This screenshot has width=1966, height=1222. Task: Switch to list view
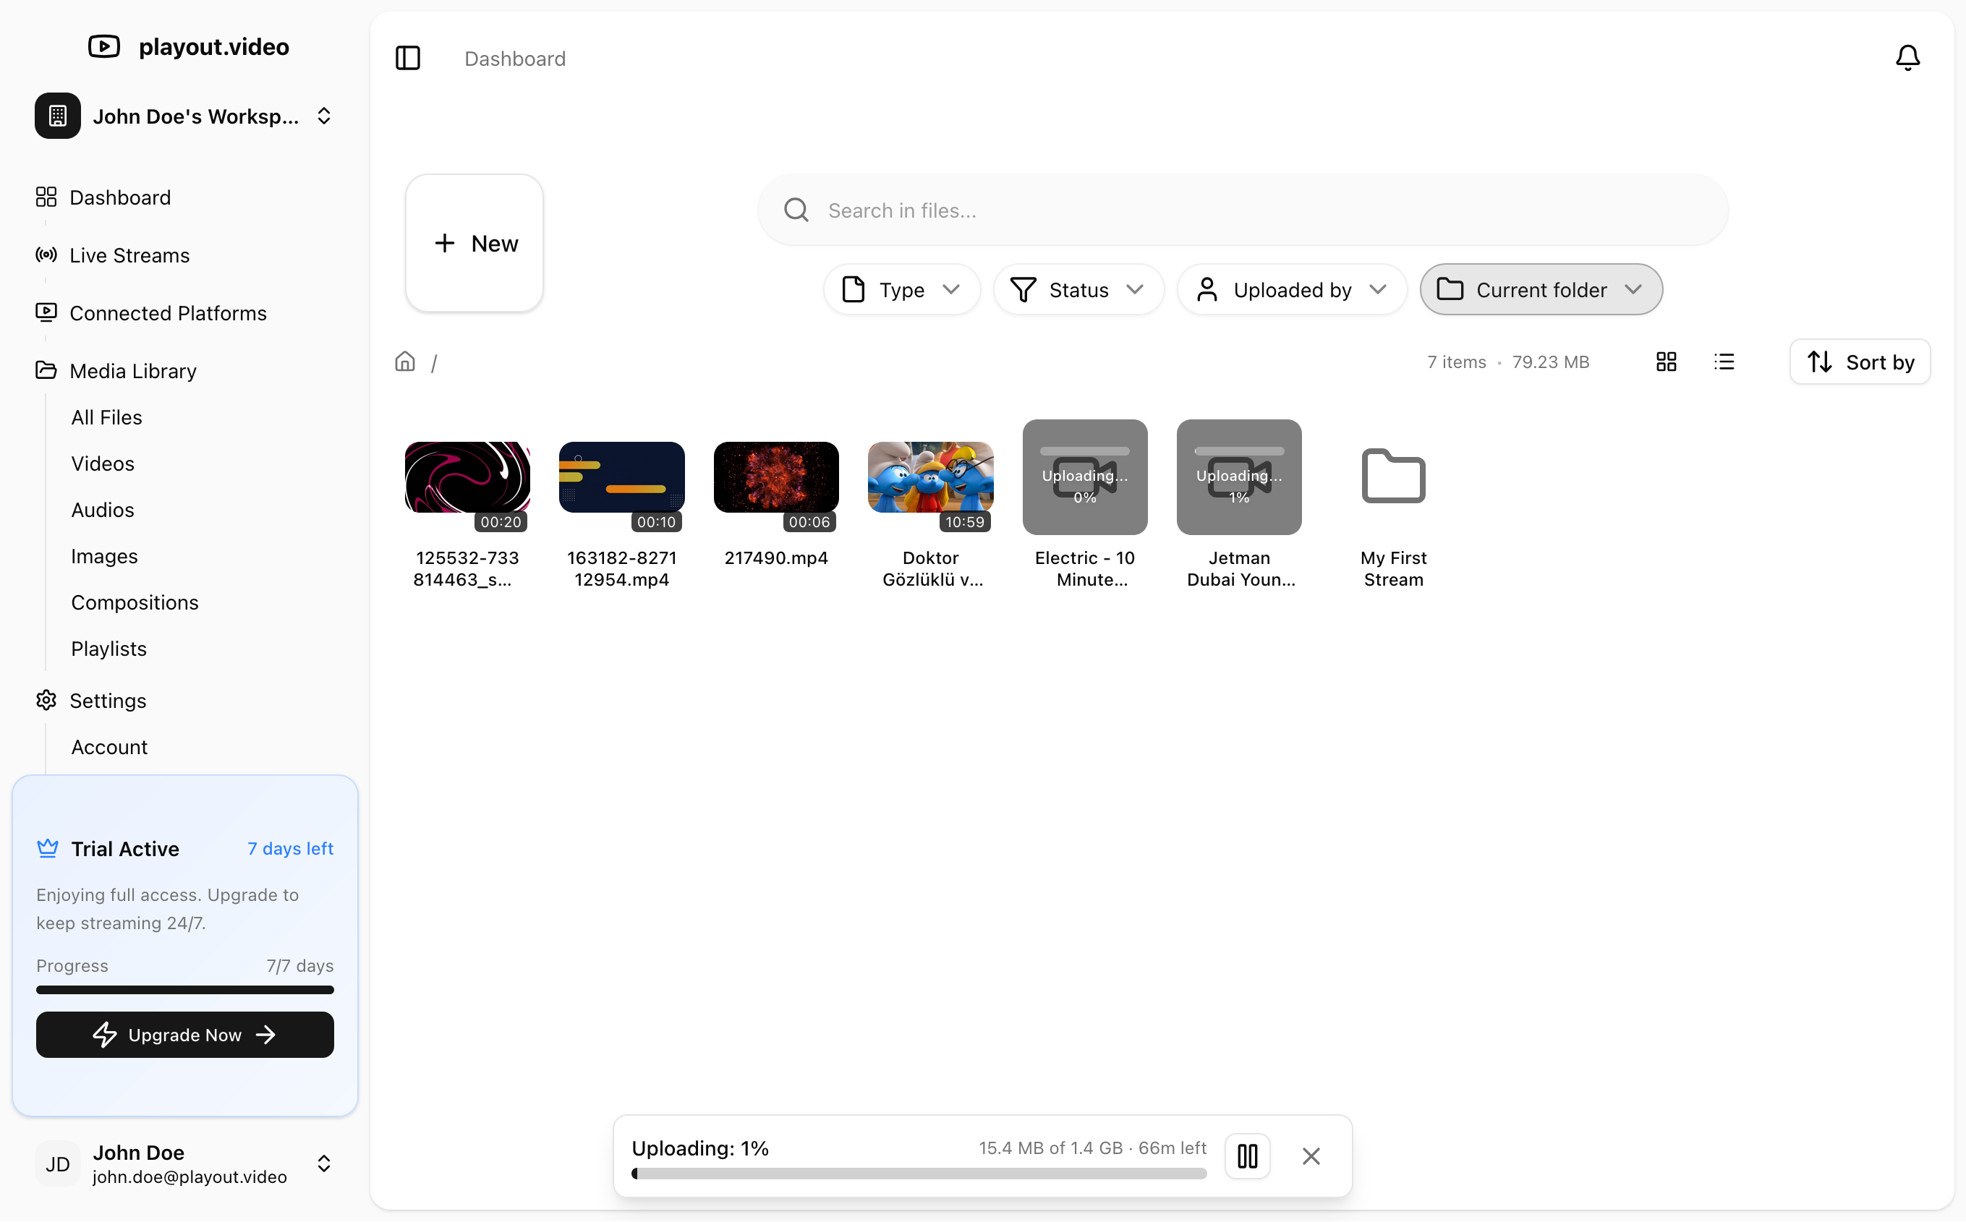point(1724,362)
